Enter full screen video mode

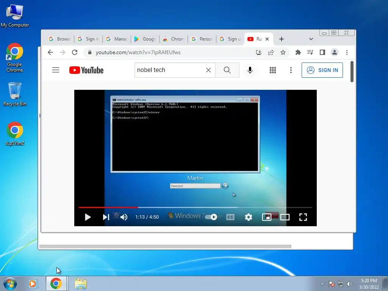303,217
